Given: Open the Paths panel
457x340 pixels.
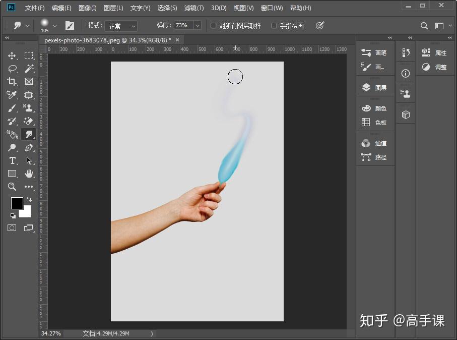Looking at the screenshot, I should point(374,157).
